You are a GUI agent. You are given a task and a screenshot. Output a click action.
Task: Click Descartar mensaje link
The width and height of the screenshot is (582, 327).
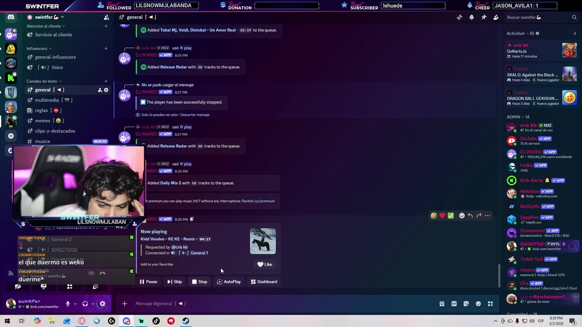click(x=195, y=115)
